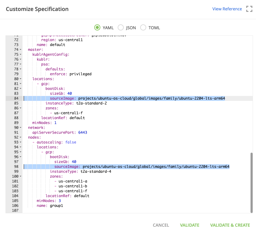Screen dimensions: 256x234
Task: Collapse the defaults fold on line 78
Action: [x=21, y=69]
